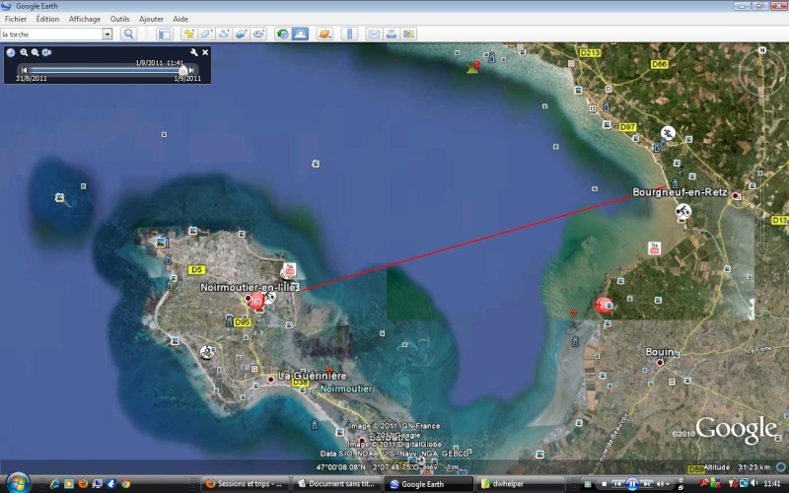
Task: Switch to Document sans titre taskbar window
Action: click(x=336, y=484)
